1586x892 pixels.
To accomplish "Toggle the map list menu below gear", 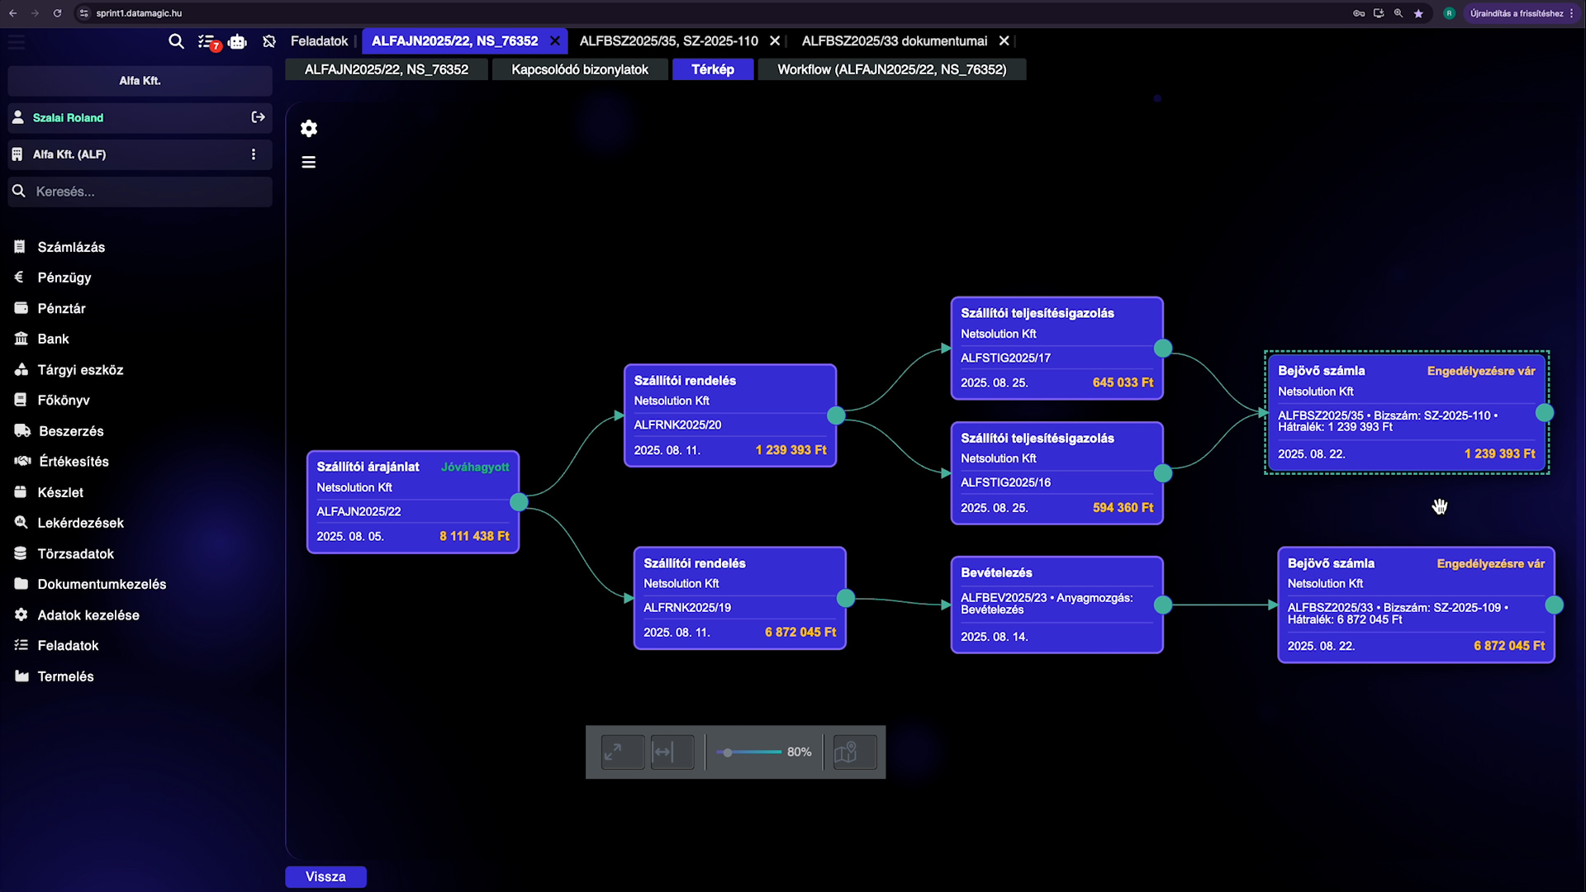I will pyautogui.click(x=309, y=163).
